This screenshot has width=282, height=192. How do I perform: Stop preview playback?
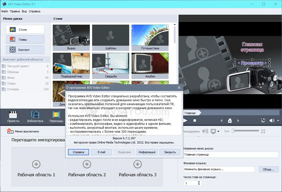[x=195, y=121]
